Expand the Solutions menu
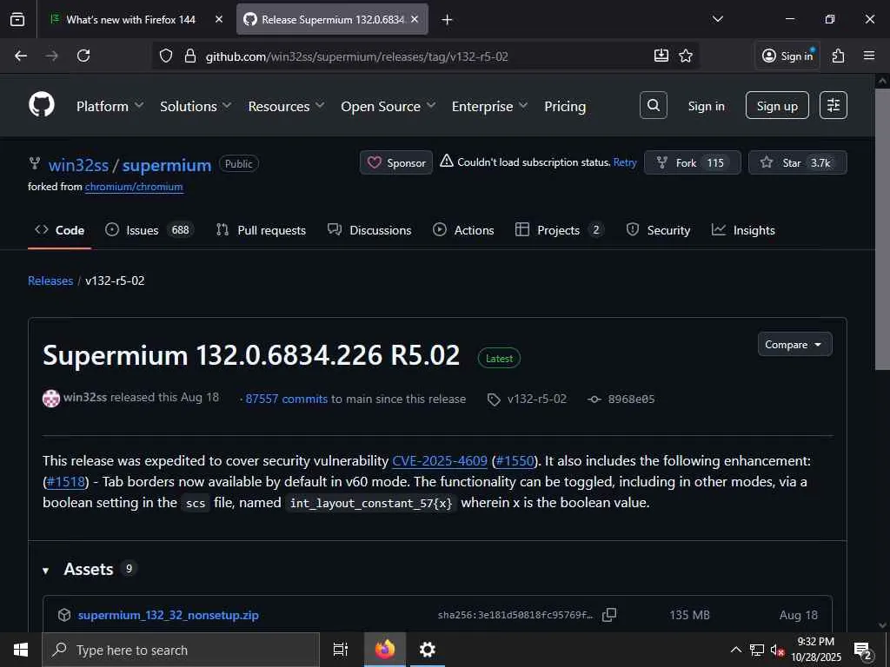Image resolution: width=890 pixels, height=667 pixels. point(196,106)
